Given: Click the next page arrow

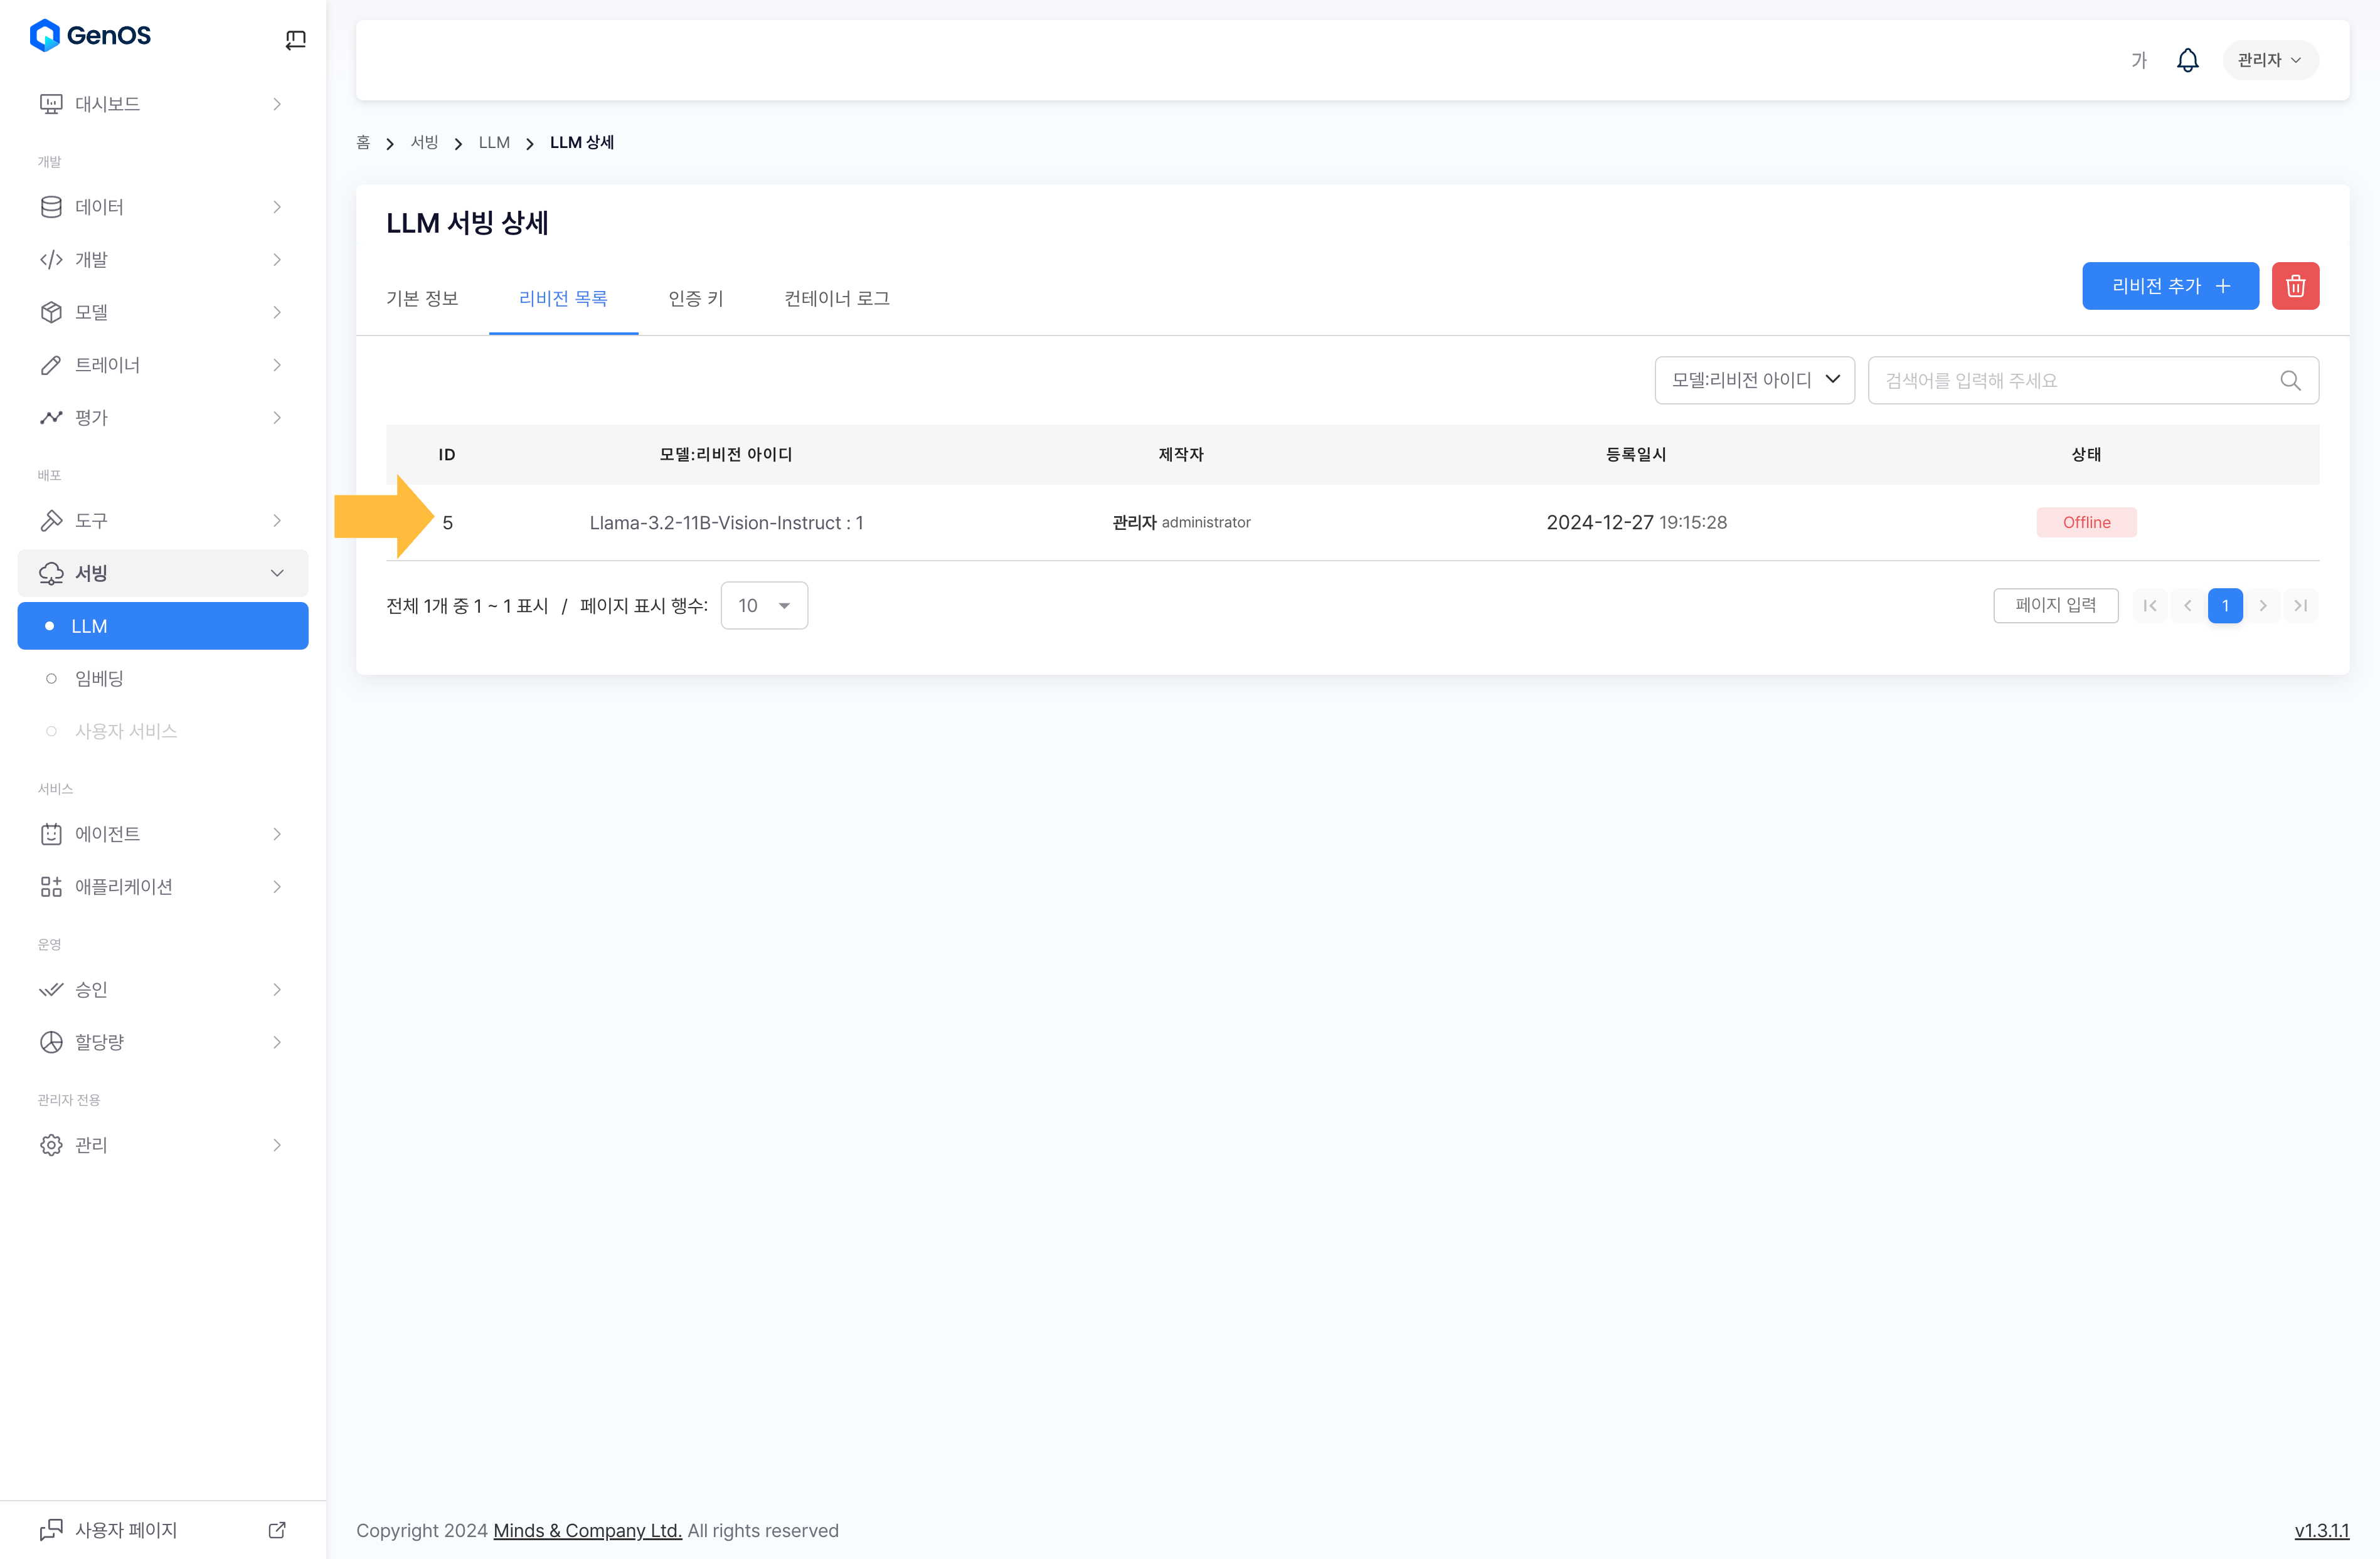Looking at the screenshot, I should (x=2262, y=605).
